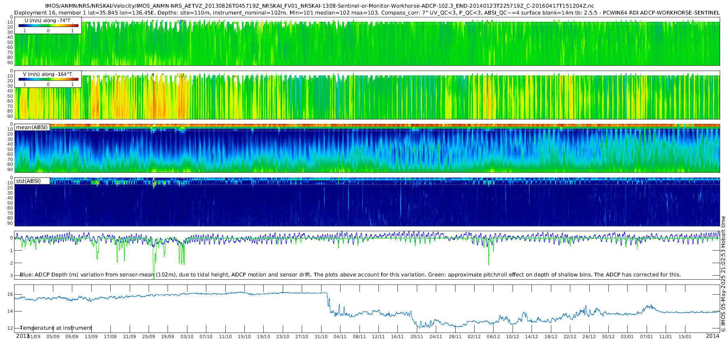This screenshot has width=727, height=343.
Task: Select the mean(ABSI) panel label
Action: (32, 128)
